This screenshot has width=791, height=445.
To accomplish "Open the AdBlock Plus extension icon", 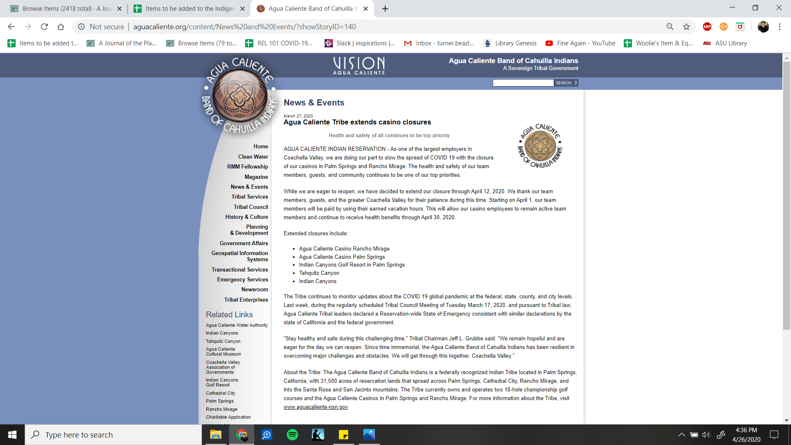I will click(x=707, y=27).
